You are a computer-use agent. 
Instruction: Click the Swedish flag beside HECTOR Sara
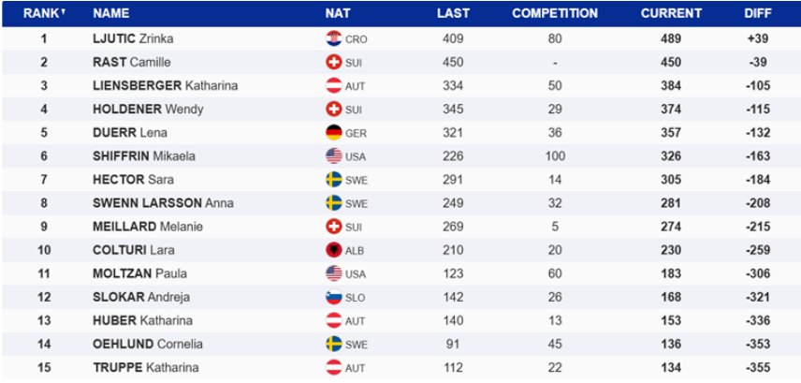tap(332, 180)
